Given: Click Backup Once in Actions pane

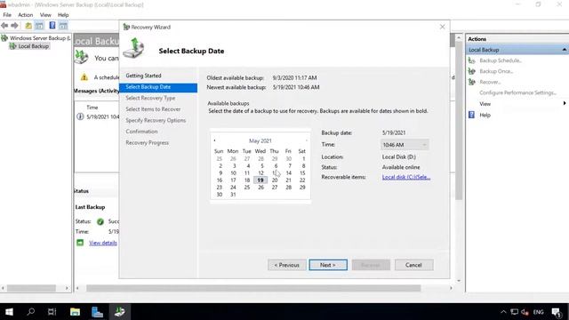Looking at the screenshot, I should point(496,71).
